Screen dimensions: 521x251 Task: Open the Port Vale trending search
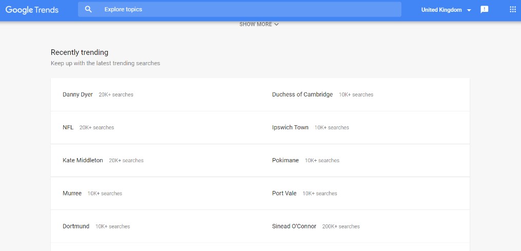pos(284,193)
